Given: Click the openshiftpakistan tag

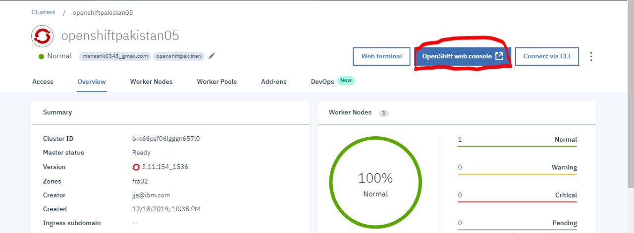Looking at the screenshot, I should coord(179,56).
